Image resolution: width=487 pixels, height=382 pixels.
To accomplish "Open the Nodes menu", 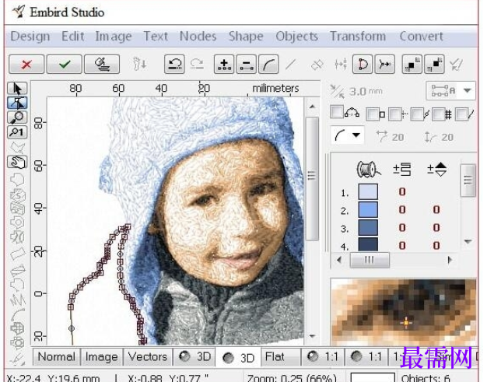I will [198, 37].
